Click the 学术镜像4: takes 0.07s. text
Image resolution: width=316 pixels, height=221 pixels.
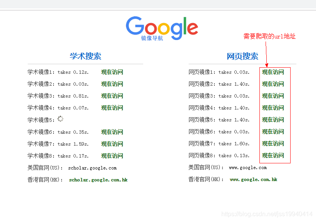[x=58, y=108]
